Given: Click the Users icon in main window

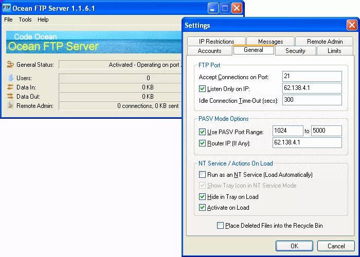Looking at the screenshot, I should tap(11, 78).
